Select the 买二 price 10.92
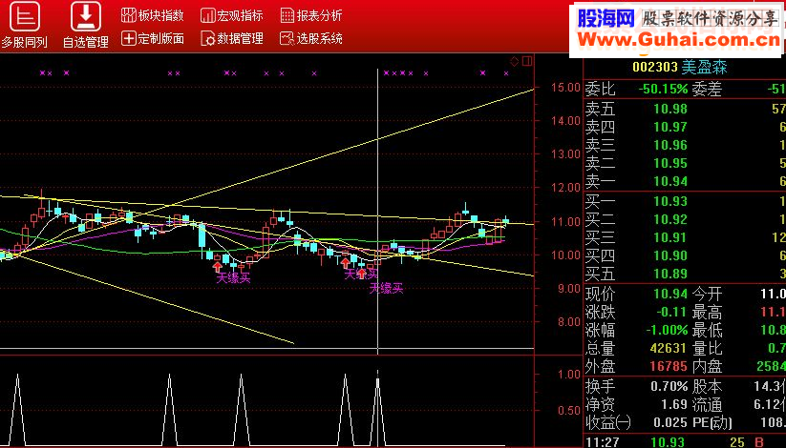 click(670, 220)
